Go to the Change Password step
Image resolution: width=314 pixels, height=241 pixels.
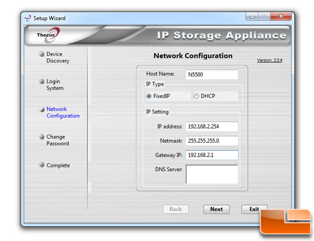pos(58,140)
